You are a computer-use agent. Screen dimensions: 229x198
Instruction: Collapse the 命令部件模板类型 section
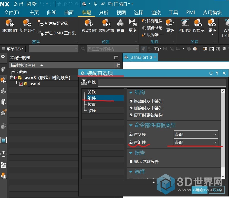[131, 125]
